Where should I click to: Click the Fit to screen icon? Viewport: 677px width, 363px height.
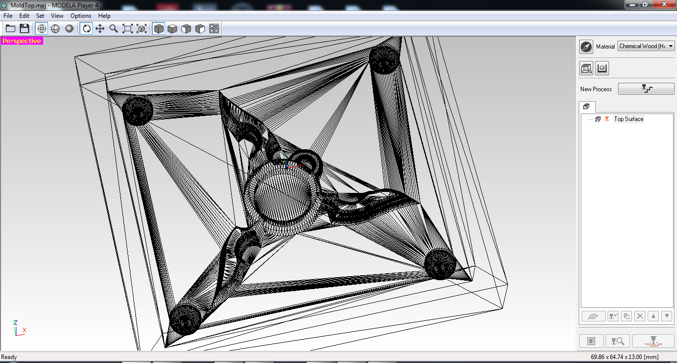coord(127,29)
